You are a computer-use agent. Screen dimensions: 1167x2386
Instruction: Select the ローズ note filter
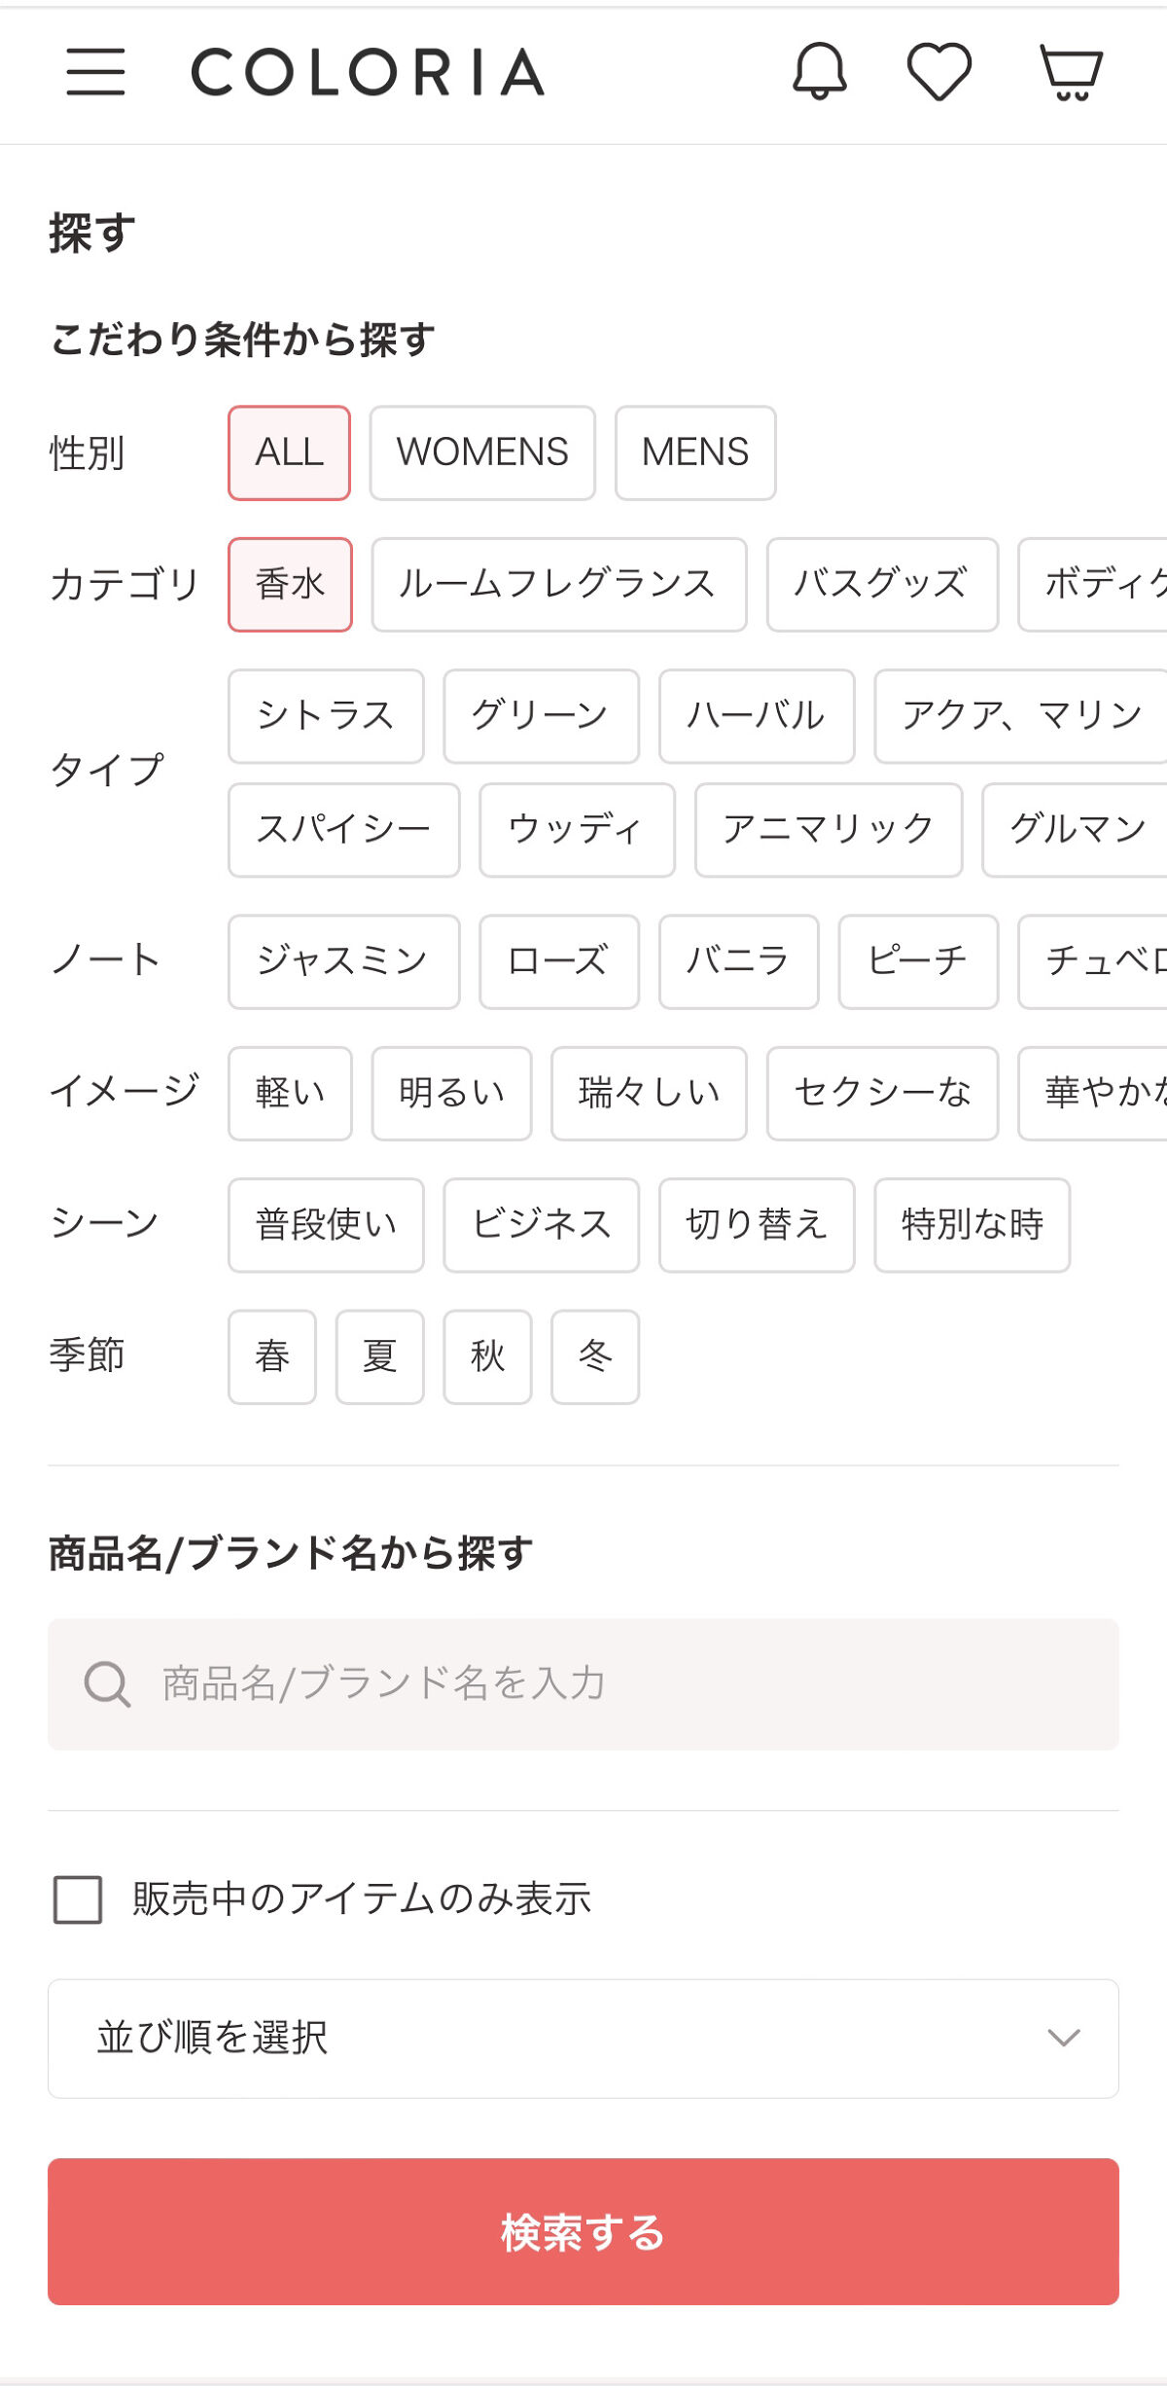[559, 961]
